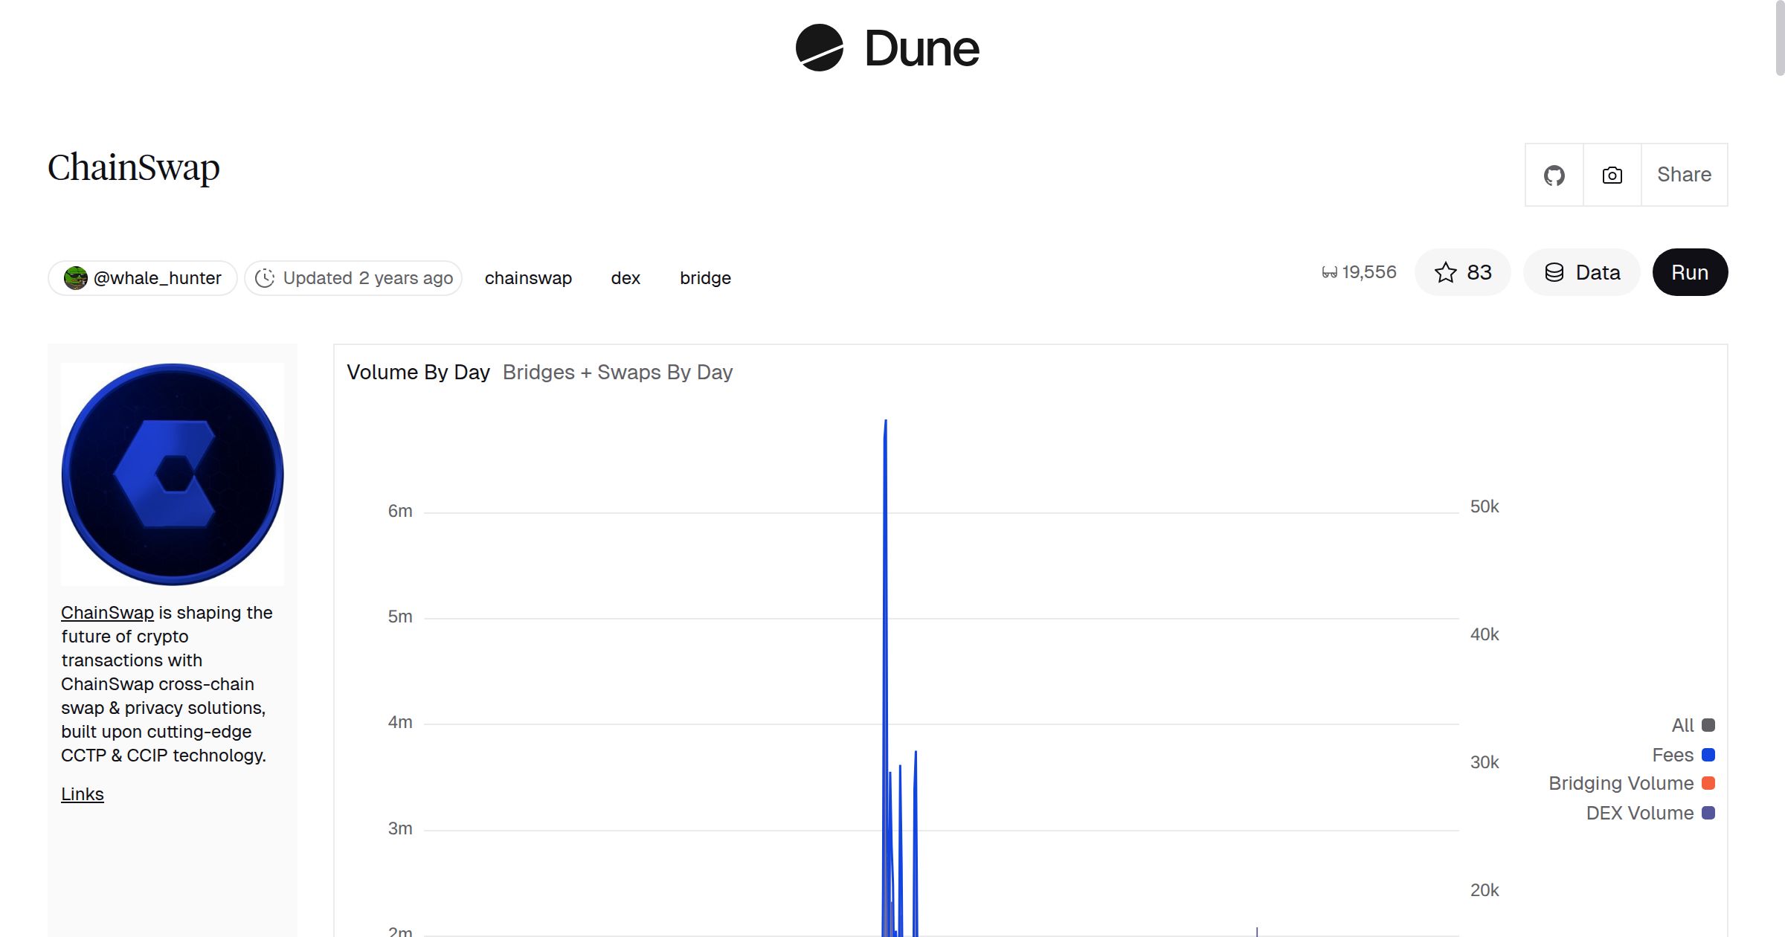Click the Share button

click(x=1684, y=175)
